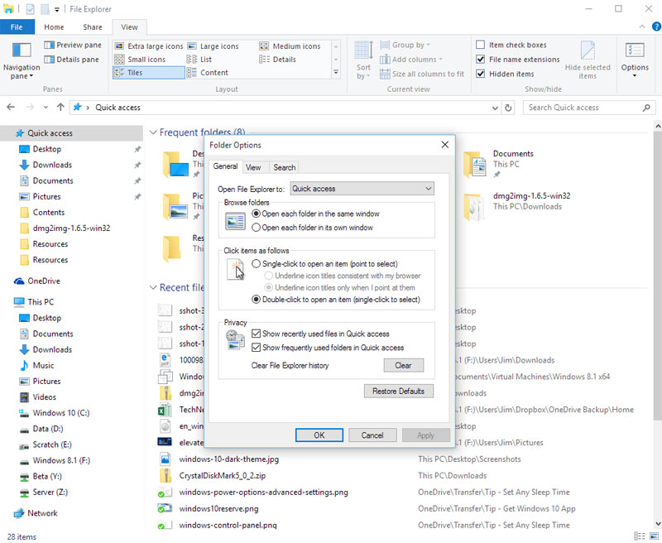Open the Options ribbon button
662x543 pixels.
point(635,60)
